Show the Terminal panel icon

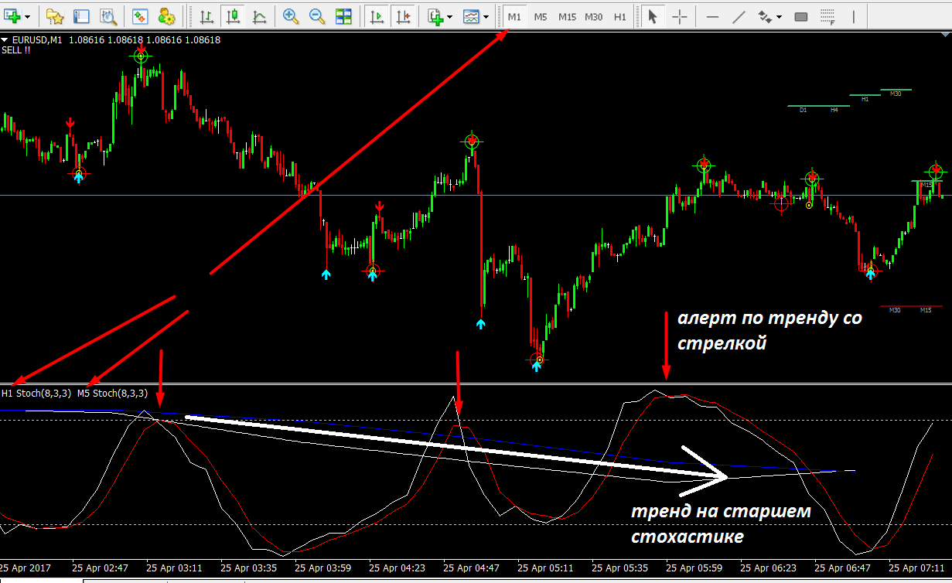pos(81,16)
